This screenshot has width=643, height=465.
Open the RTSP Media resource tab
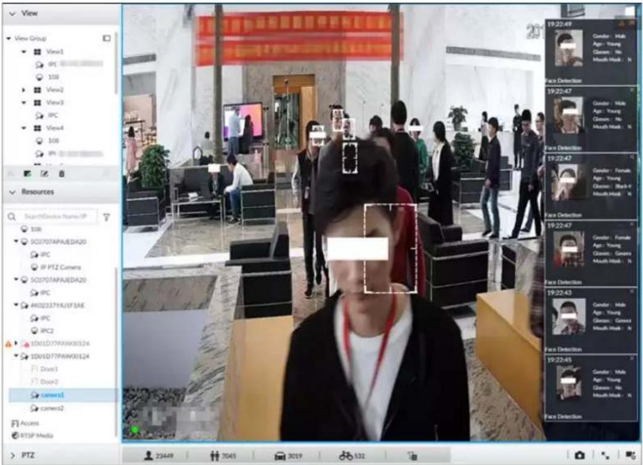click(33, 435)
